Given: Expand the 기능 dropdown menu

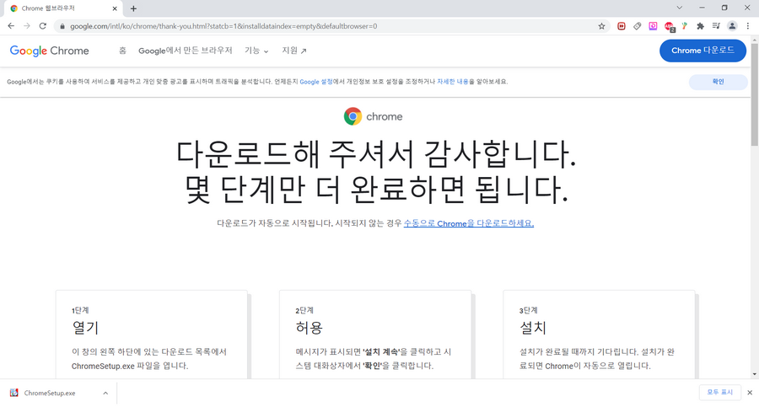Looking at the screenshot, I should (x=256, y=51).
